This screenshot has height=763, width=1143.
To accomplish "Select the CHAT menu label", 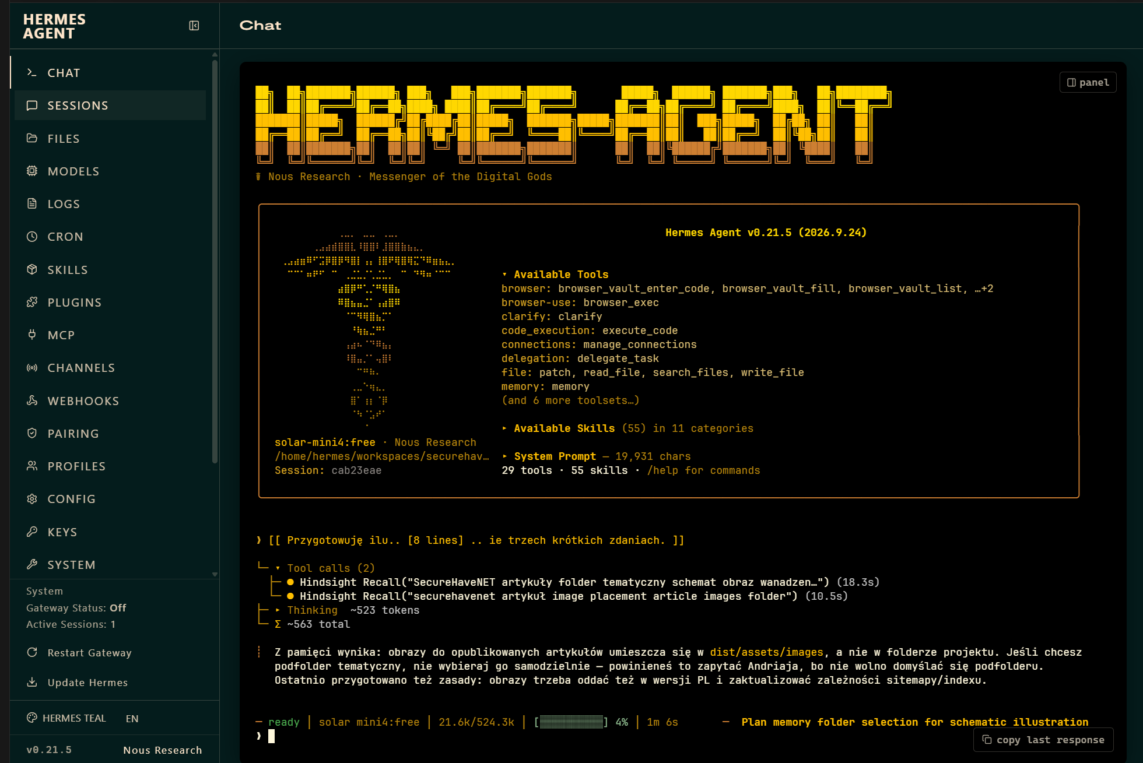I will (64, 73).
